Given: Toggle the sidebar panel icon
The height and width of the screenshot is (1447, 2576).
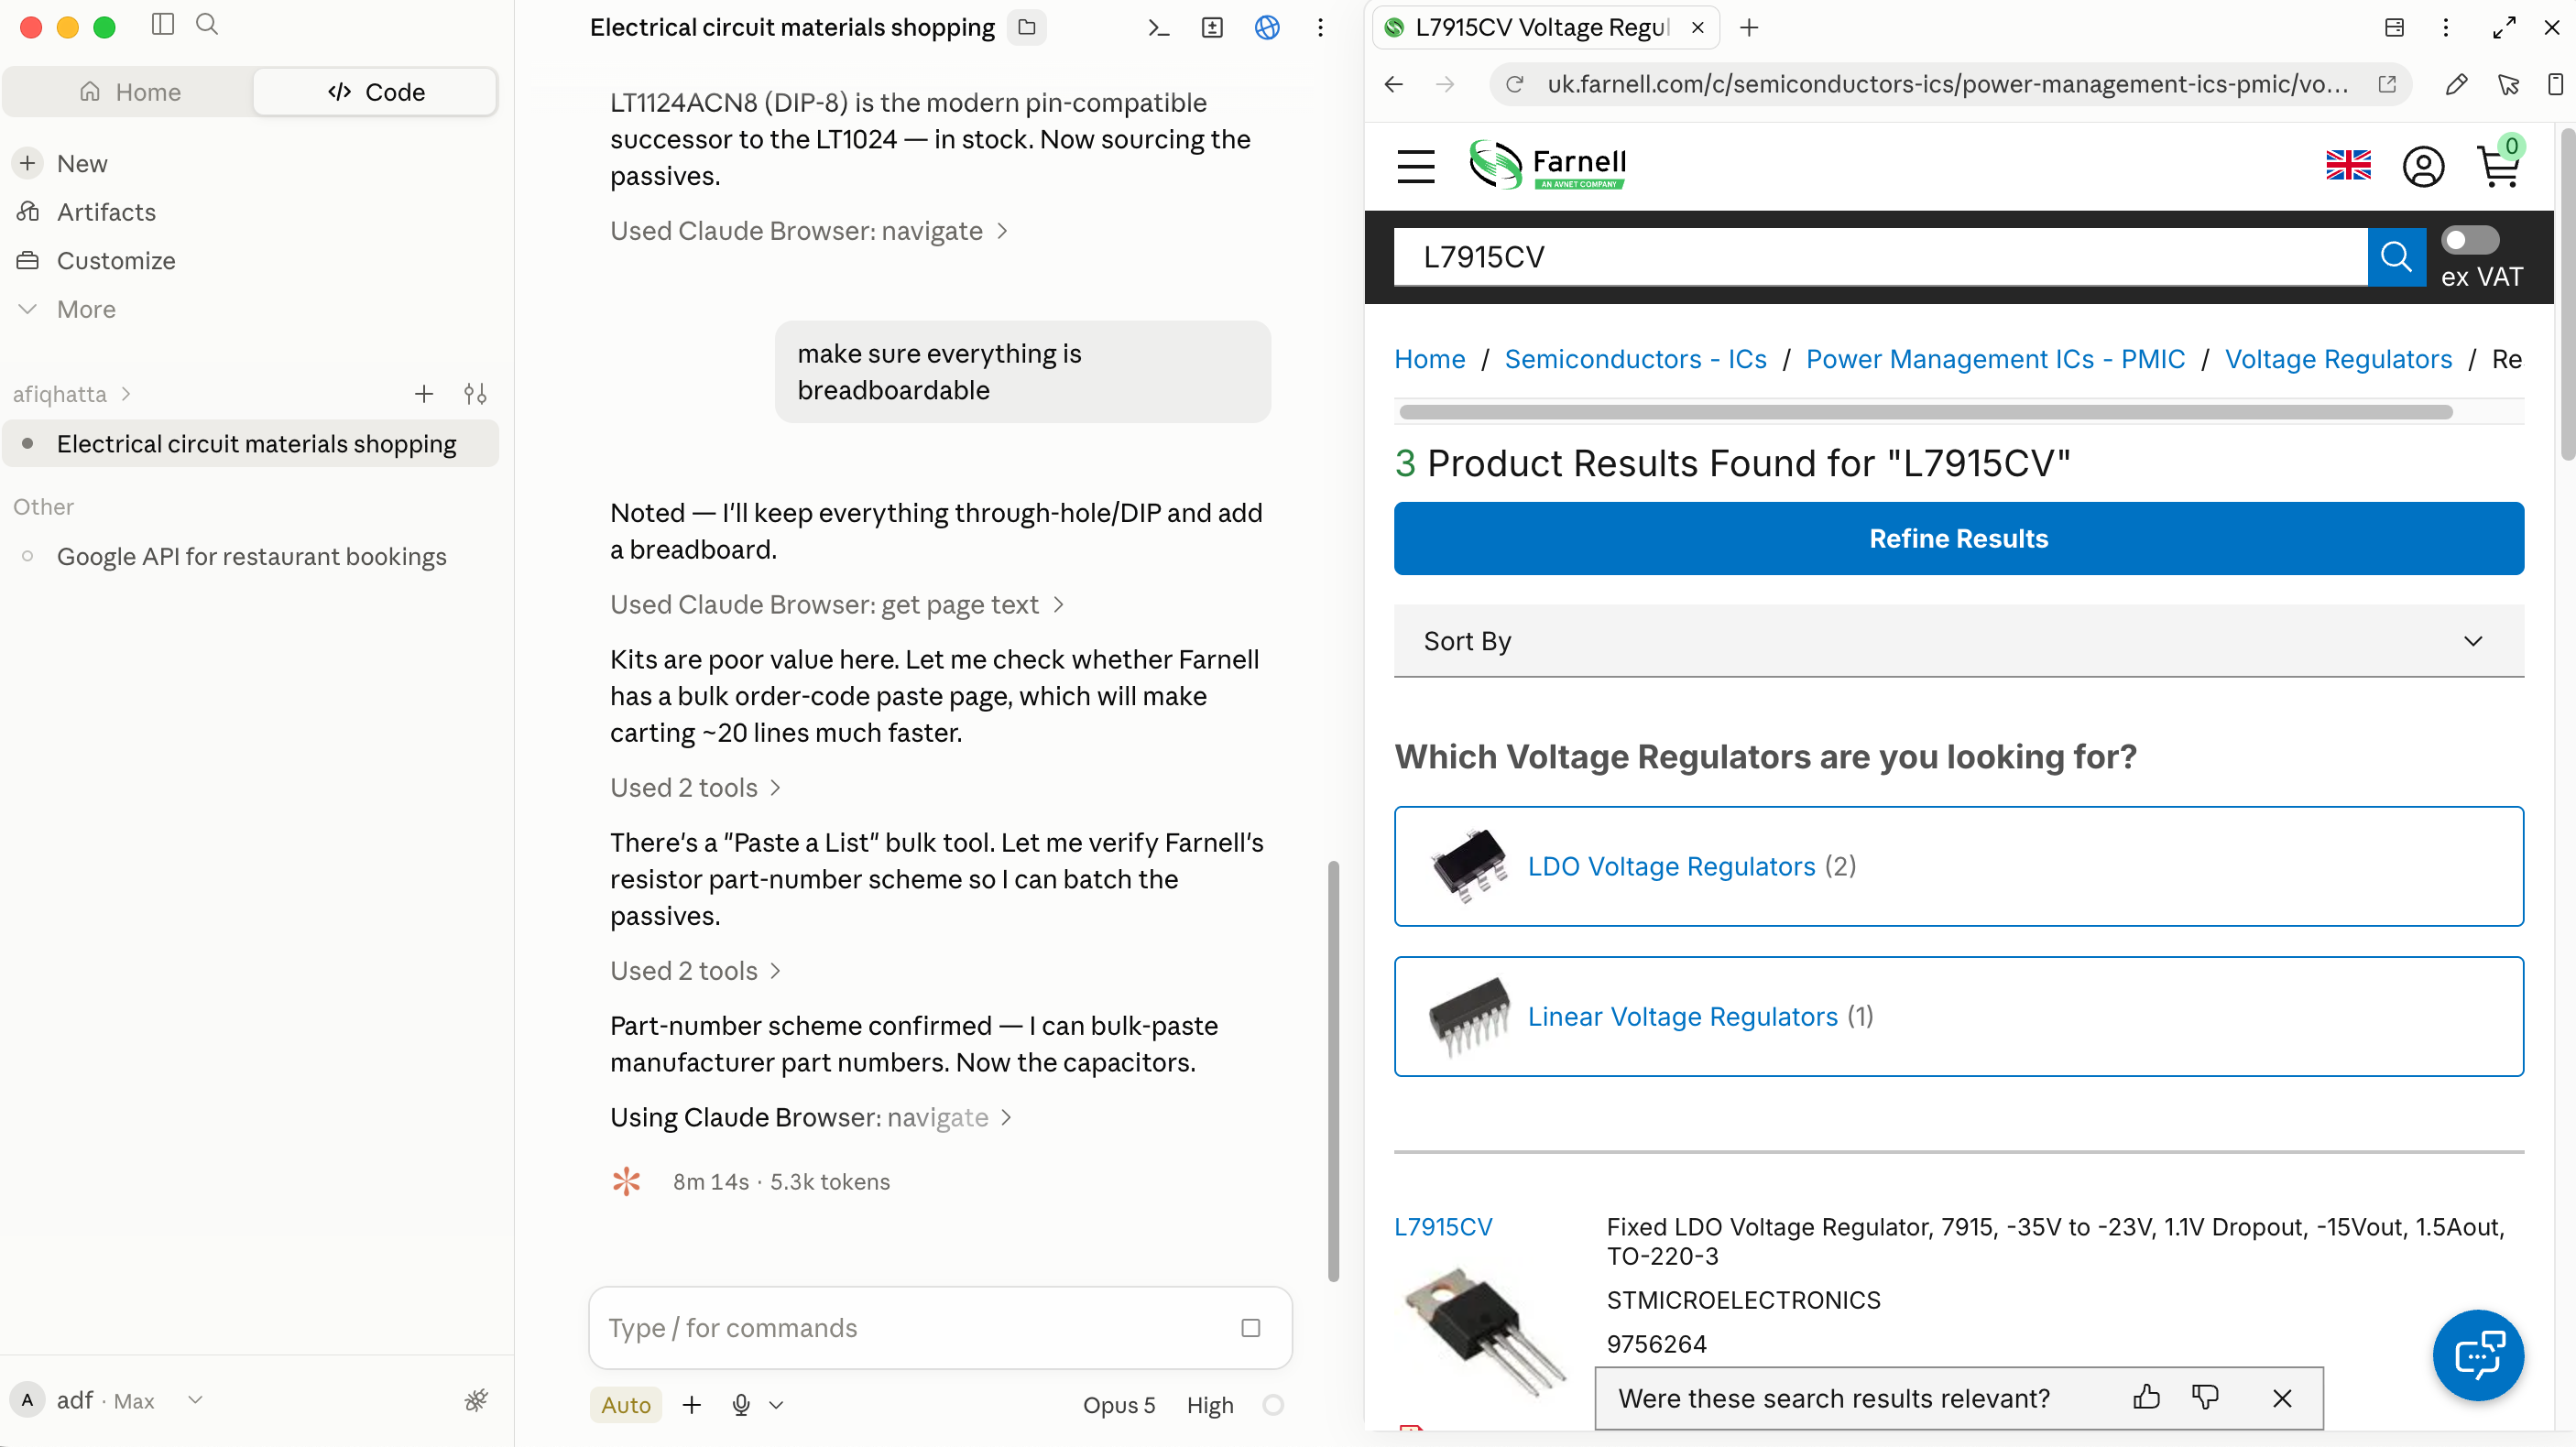Looking at the screenshot, I should [x=163, y=24].
